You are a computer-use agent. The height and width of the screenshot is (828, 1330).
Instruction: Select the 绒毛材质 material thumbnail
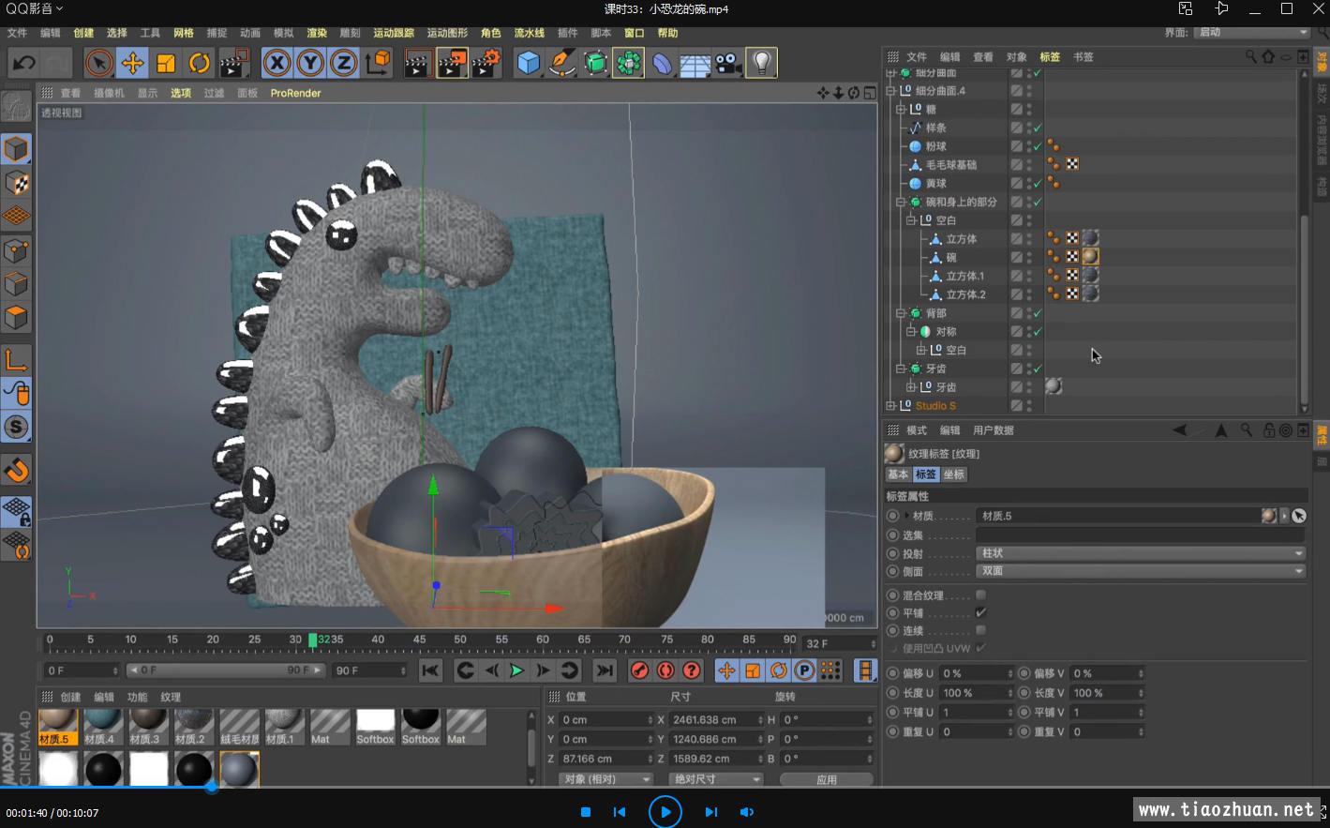point(239,727)
